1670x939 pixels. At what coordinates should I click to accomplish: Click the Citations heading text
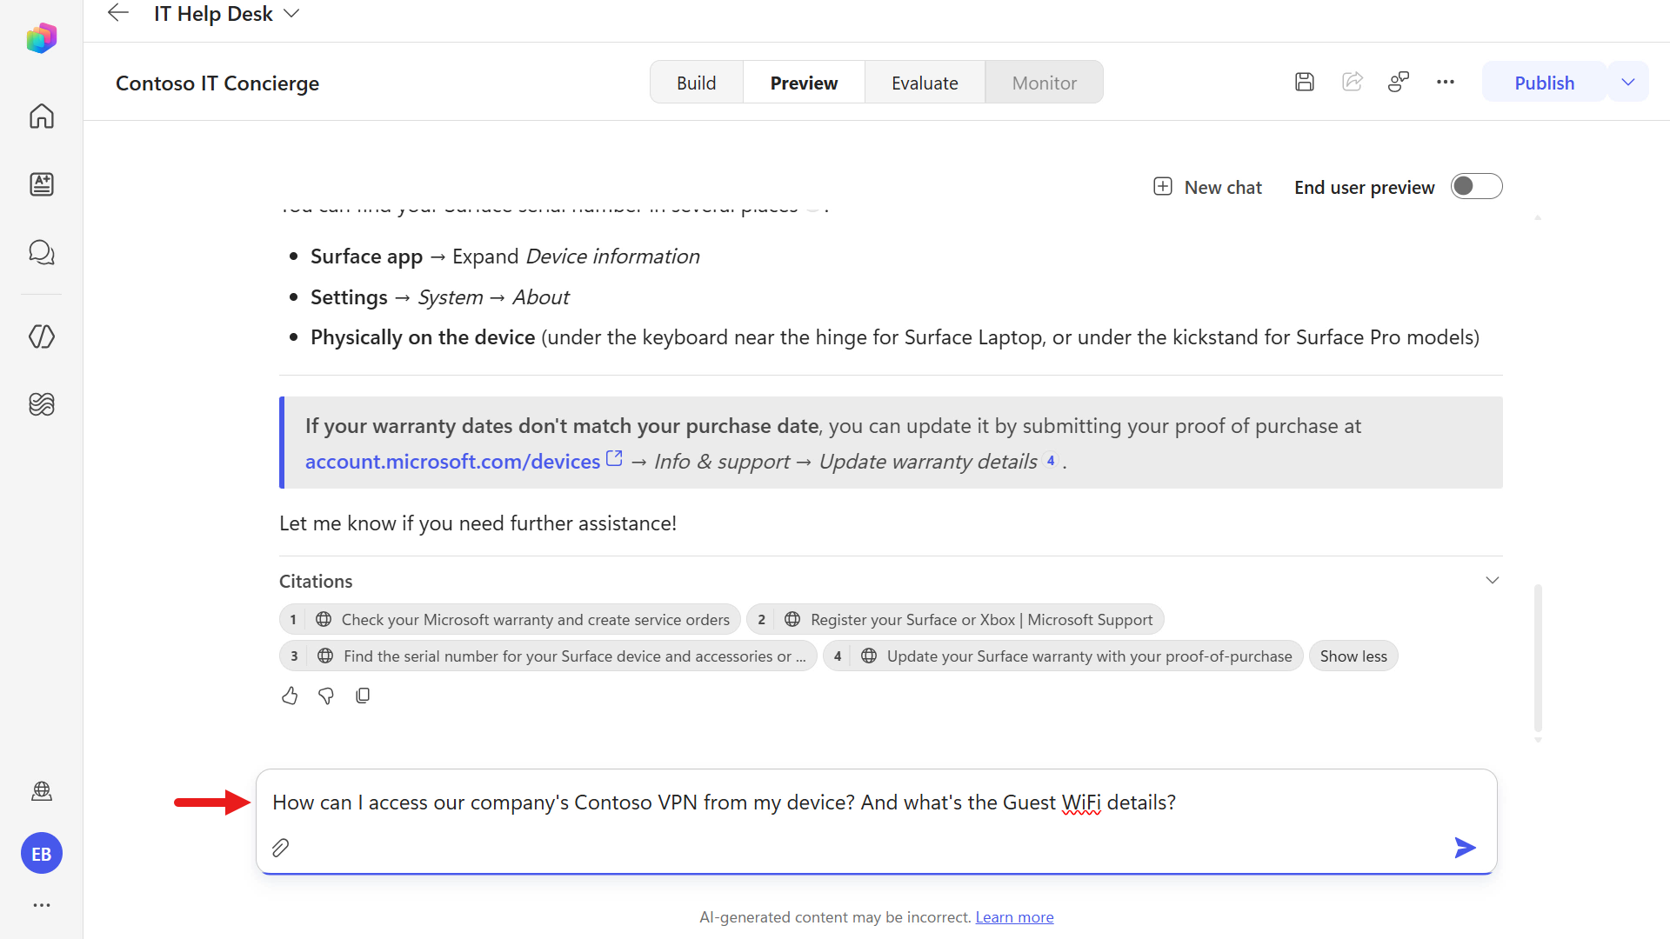coord(316,581)
